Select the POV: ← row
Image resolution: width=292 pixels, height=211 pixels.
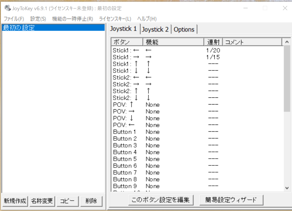click(x=197, y=125)
